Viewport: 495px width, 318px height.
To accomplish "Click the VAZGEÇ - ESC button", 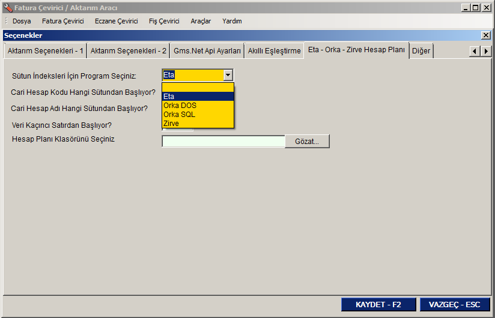I will pyautogui.click(x=455, y=304).
